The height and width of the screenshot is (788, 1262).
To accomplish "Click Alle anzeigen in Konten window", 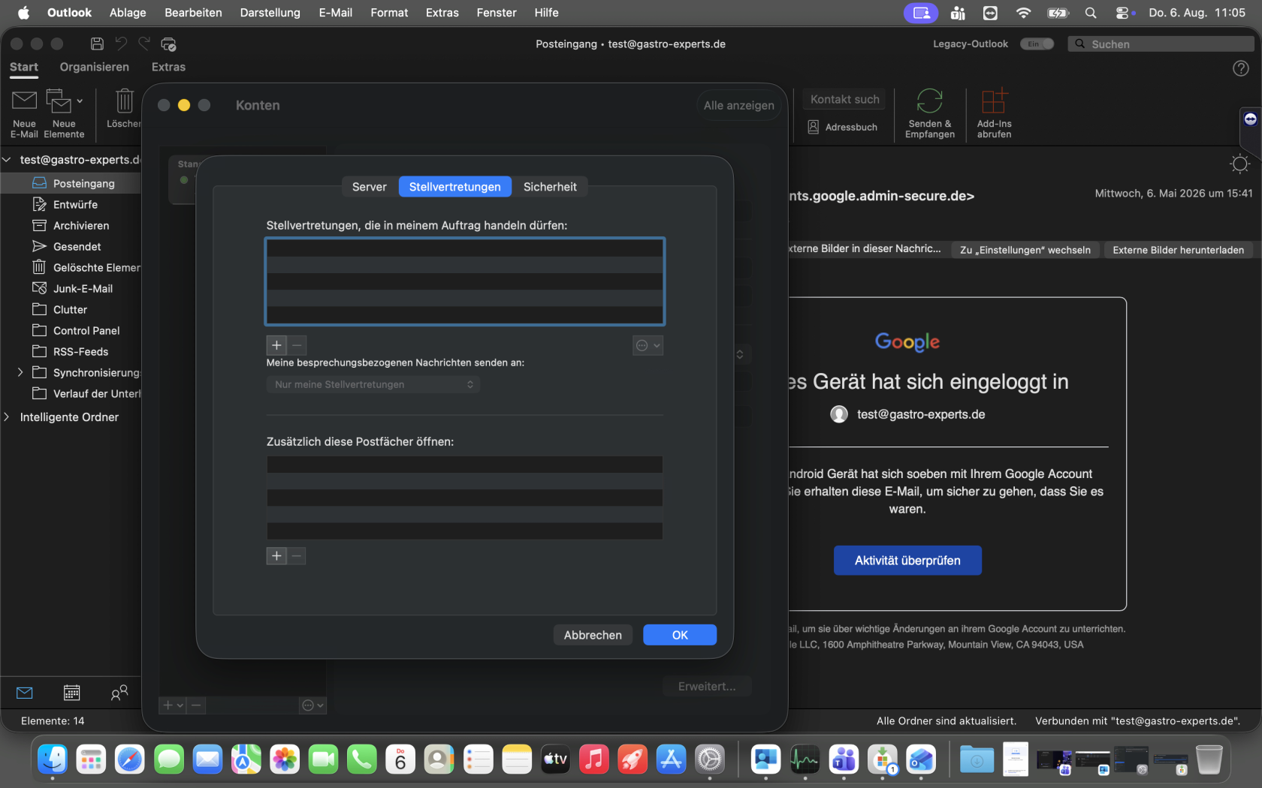I will [x=738, y=105].
